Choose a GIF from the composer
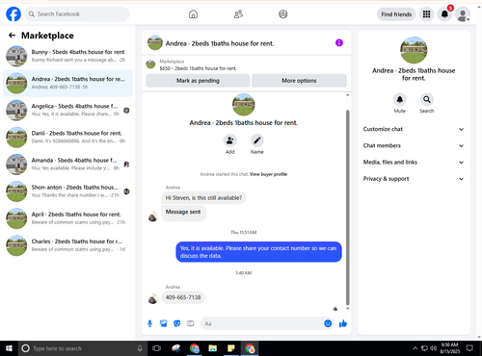 [x=191, y=323]
